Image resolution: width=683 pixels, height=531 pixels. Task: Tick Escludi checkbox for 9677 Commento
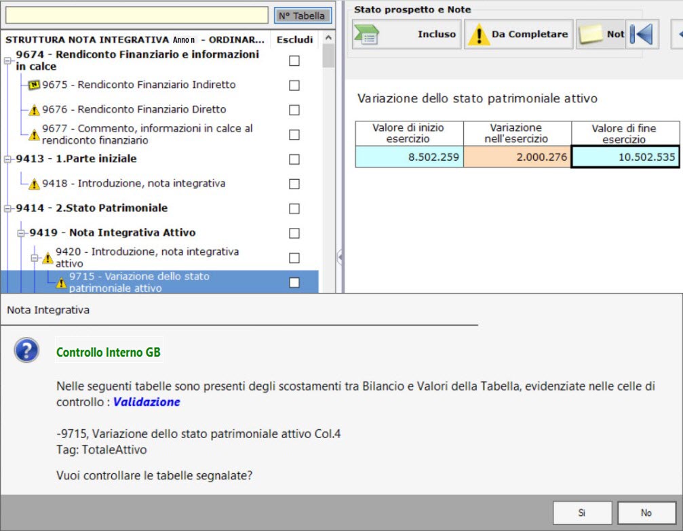click(x=294, y=134)
